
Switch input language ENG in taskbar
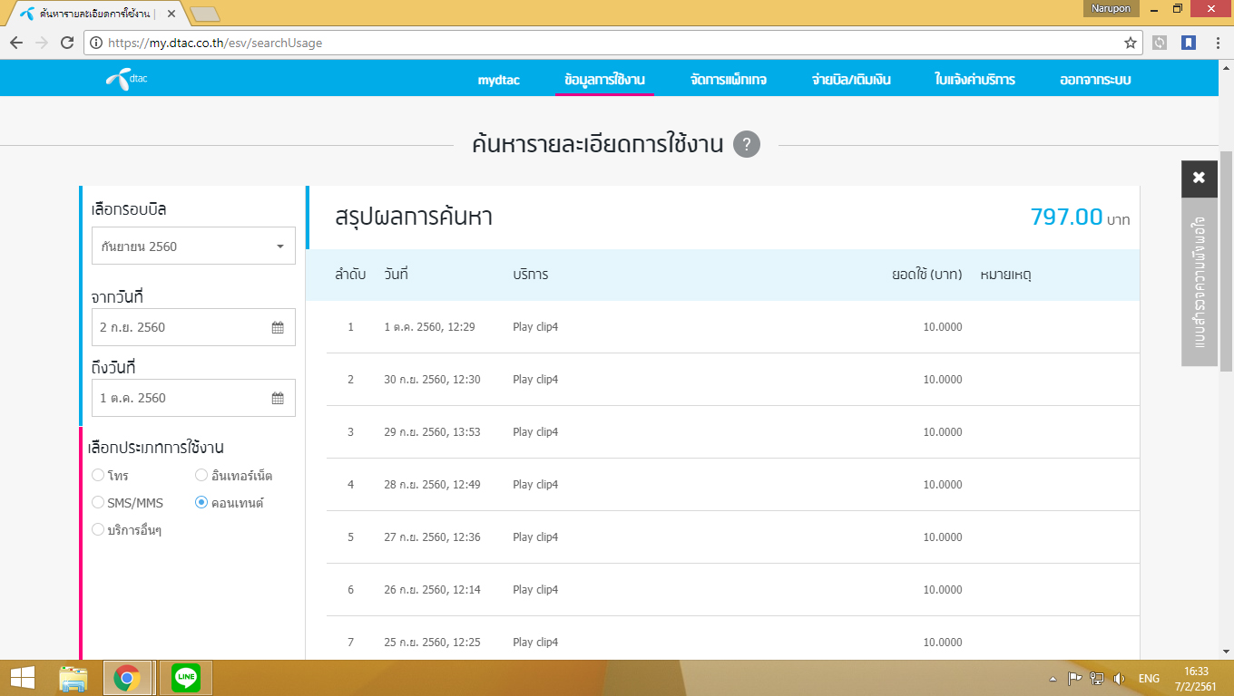pos(1149,678)
